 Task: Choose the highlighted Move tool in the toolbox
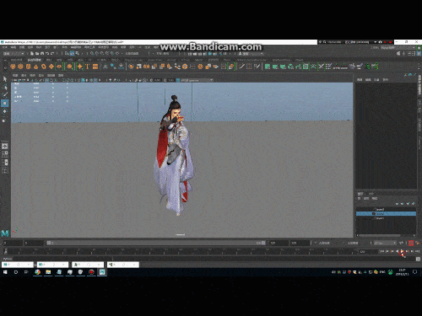5,103
